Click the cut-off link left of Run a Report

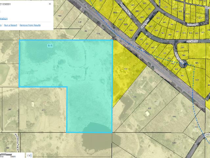(1, 25)
